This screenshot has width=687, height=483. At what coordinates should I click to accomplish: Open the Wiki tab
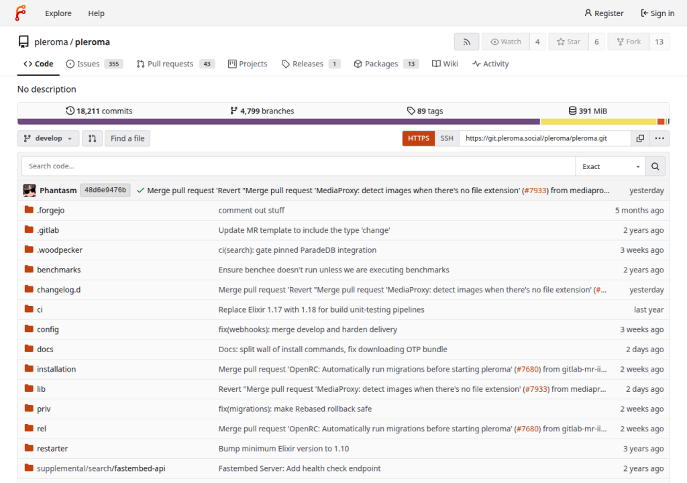click(x=445, y=64)
